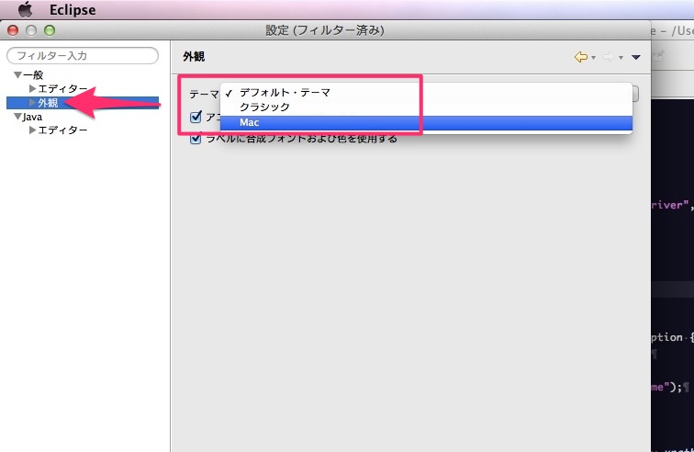Toggle ラベルに合成フォント checkbox

coord(196,139)
